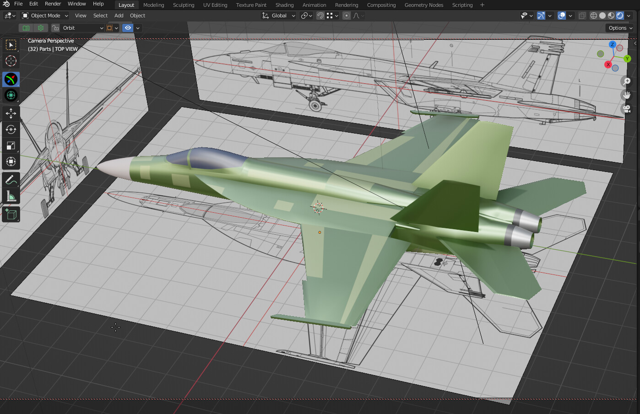Toggle viewport overlays
640x414 pixels.
(x=562, y=16)
